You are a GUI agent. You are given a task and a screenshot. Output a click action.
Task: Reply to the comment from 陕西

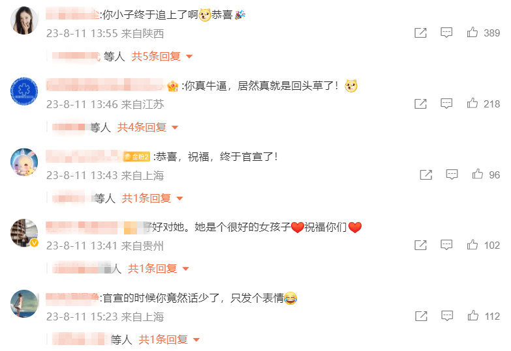click(x=446, y=33)
